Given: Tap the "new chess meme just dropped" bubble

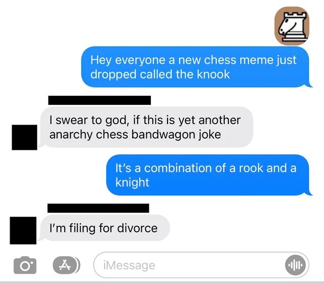Looking at the screenshot, I should coord(195,67).
